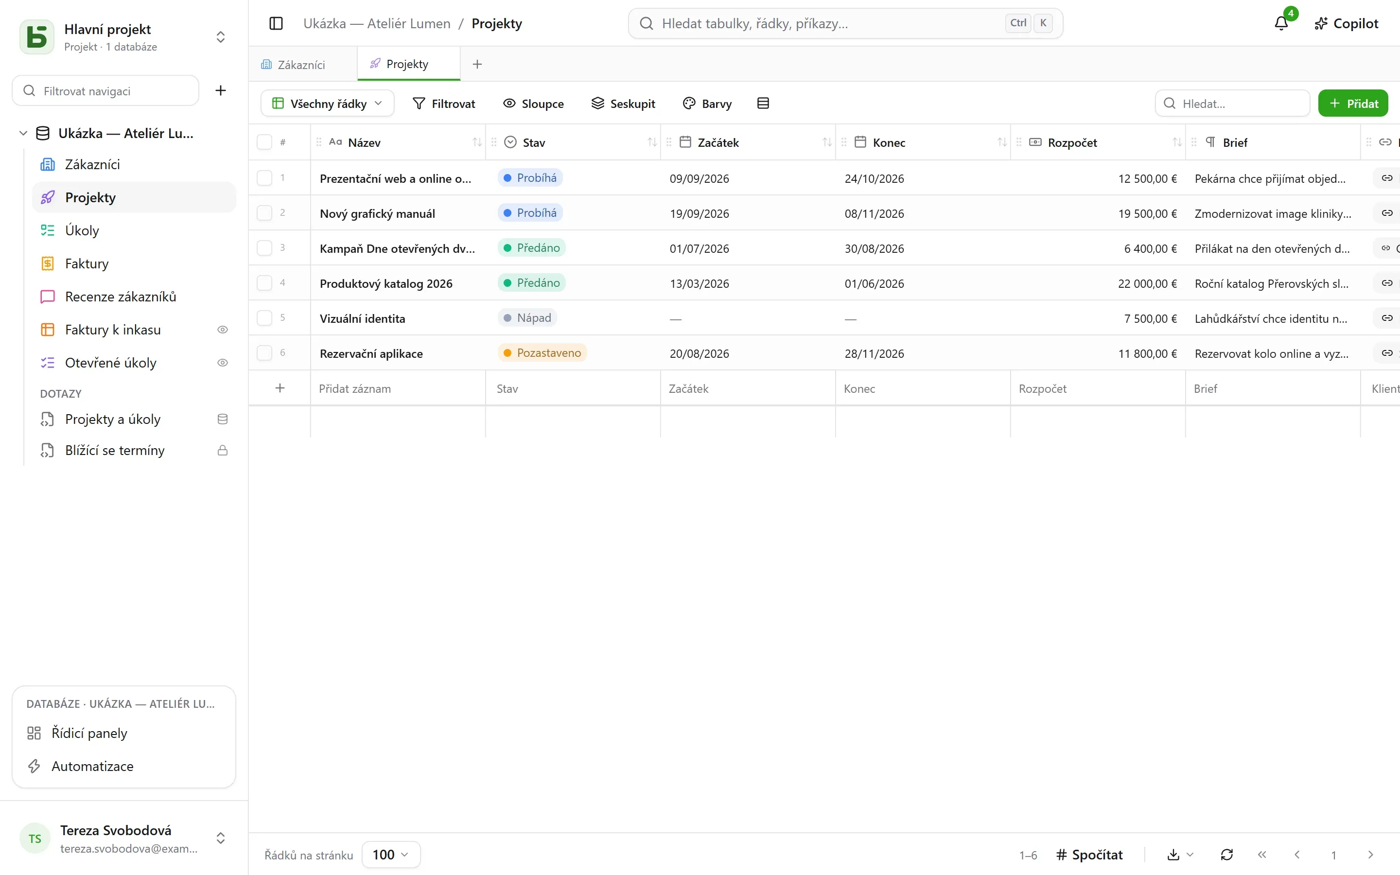The image size is (1400, 875).
Task: Go to first page double-arrow icon
Action: point(1262,854)
